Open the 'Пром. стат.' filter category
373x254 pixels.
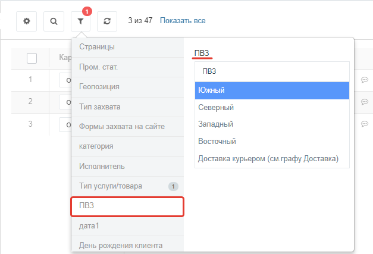tap(127, 67)
